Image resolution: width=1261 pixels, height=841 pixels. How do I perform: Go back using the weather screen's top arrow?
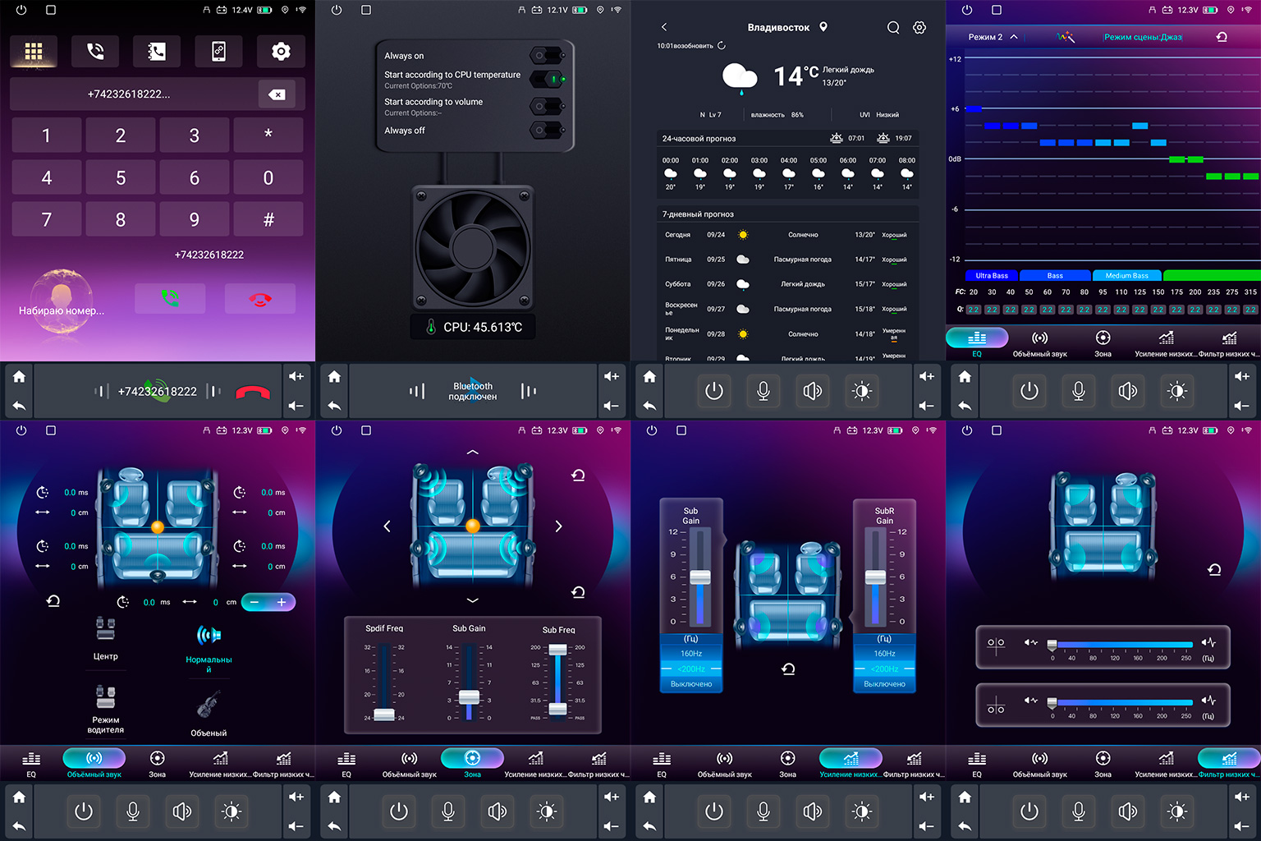pyautogui.click(x=664, y=28)
